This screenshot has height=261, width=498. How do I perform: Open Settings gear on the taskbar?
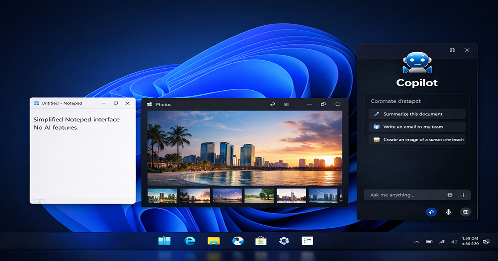[x=284, y=241]
